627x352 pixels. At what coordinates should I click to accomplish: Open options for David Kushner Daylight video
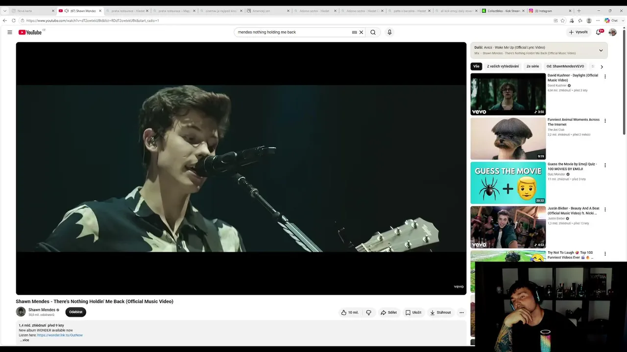pyautogui.click(x=605, y=77)
